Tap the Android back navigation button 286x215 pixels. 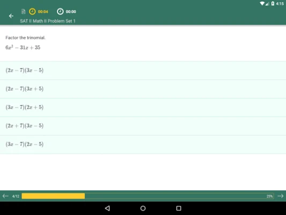click(107, 208)
